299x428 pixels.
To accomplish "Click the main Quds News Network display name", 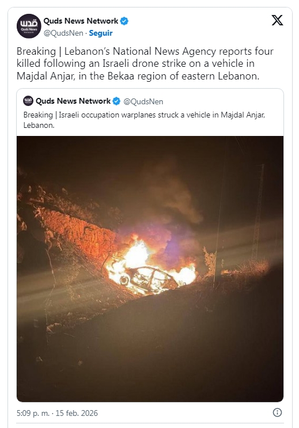I will pos(81,21).
